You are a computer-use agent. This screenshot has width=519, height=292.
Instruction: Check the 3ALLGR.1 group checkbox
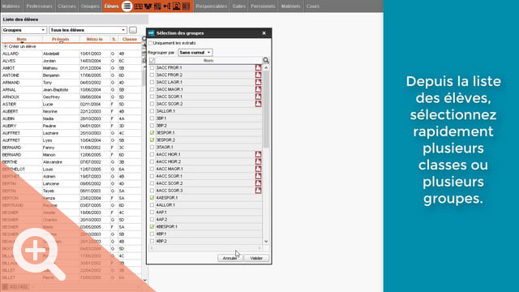152,111
